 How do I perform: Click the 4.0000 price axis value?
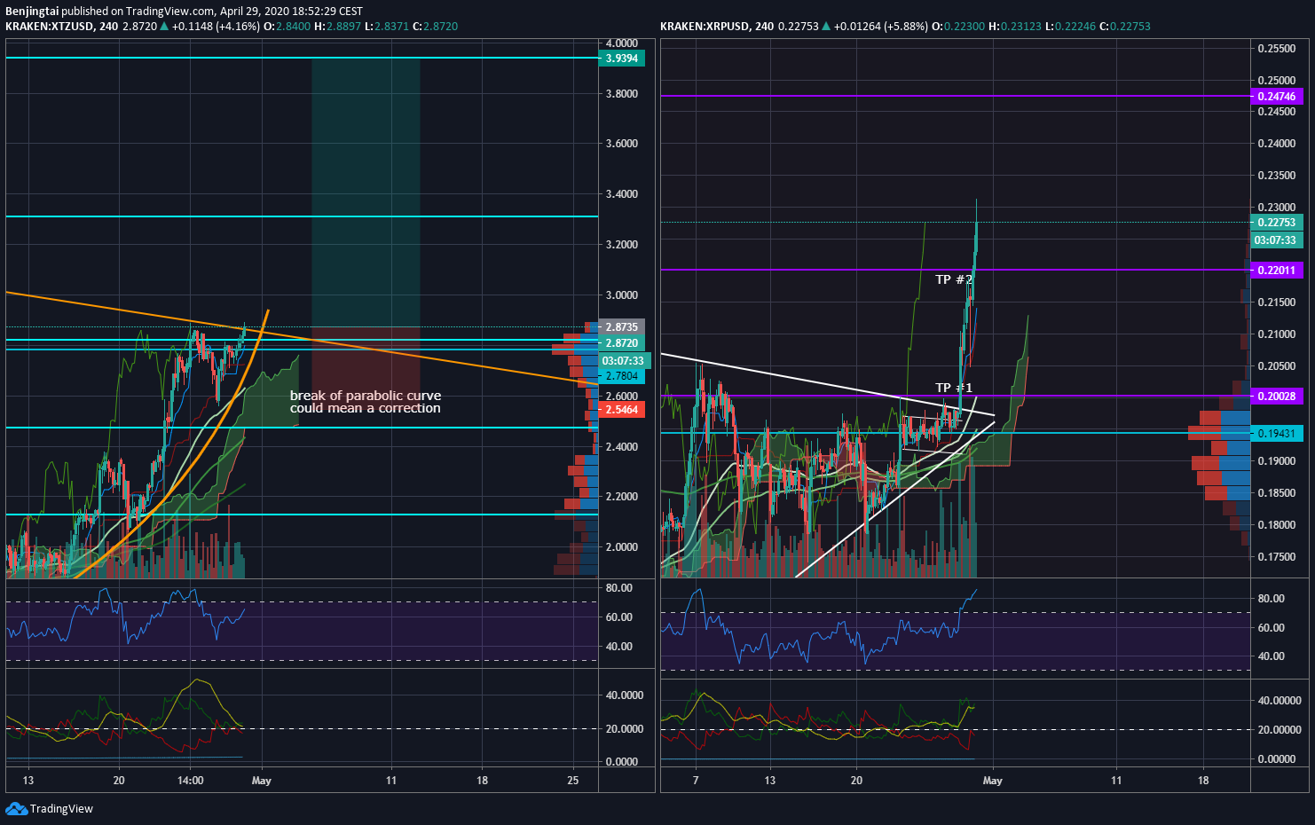(x=621, y=43)
